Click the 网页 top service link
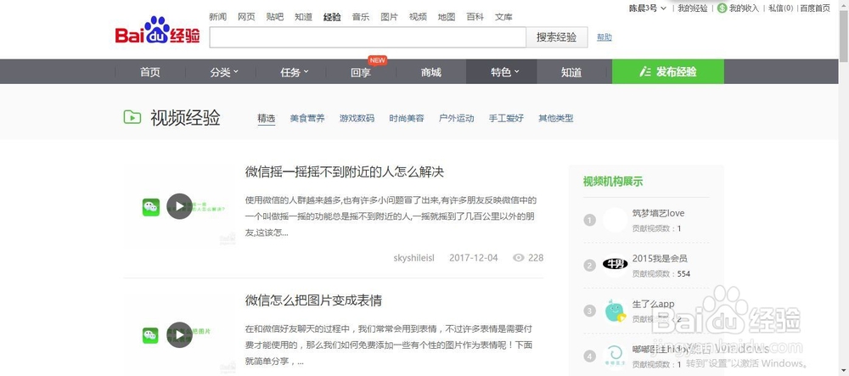 246,17
